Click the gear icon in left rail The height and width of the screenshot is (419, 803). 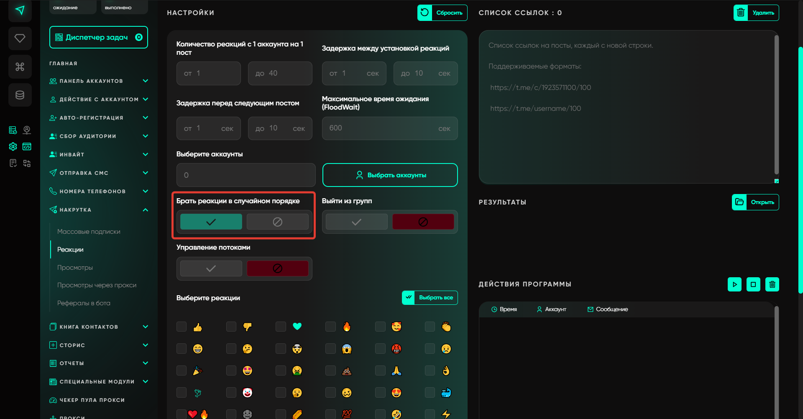click(13, 146)
